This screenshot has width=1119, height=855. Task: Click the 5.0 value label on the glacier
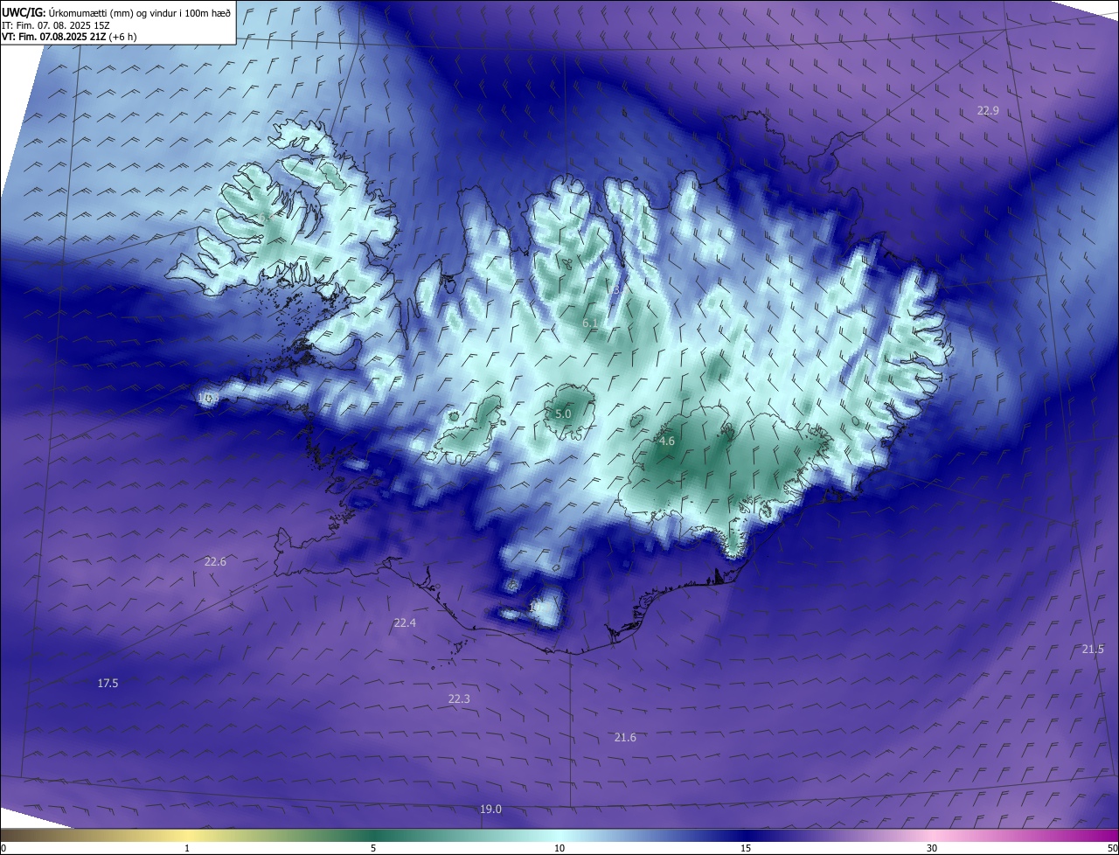(x=563, y=414)
